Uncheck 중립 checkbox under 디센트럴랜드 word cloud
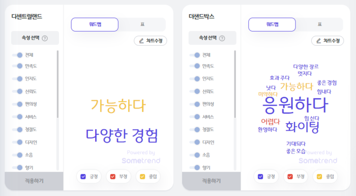This screenshot has height=196, width=356. click(142, 177)
